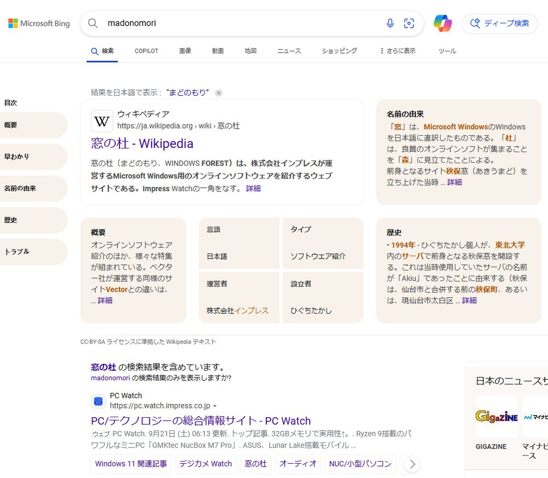
Task: Click the PC Watch site favicon
Action: click(x=99, y=401)
